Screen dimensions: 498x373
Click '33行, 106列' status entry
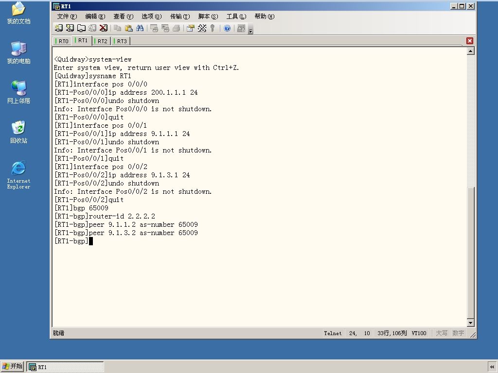click(x=392, y=333)
